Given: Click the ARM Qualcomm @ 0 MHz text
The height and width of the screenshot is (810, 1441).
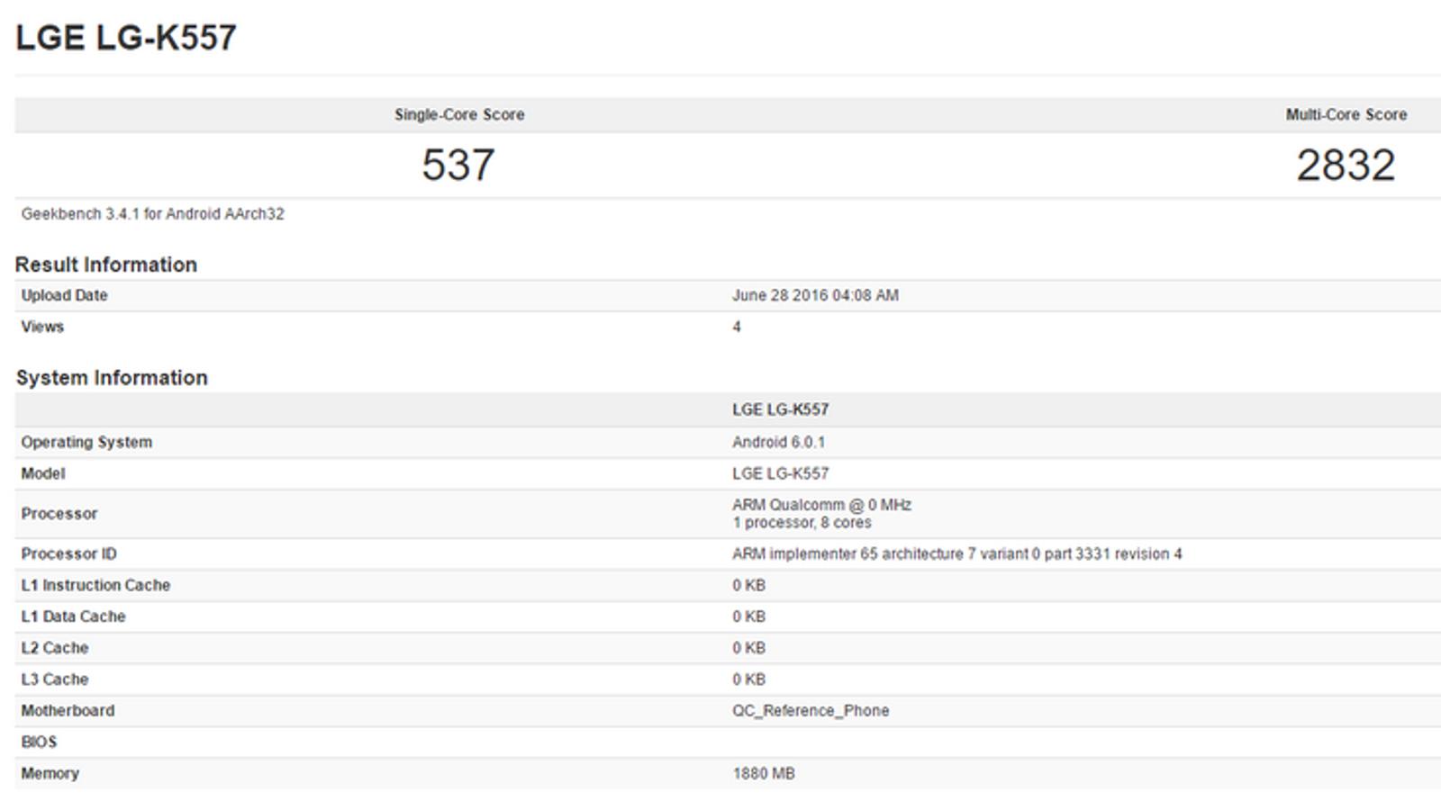Looking at the screenshot, I should [x=821, y=505].
